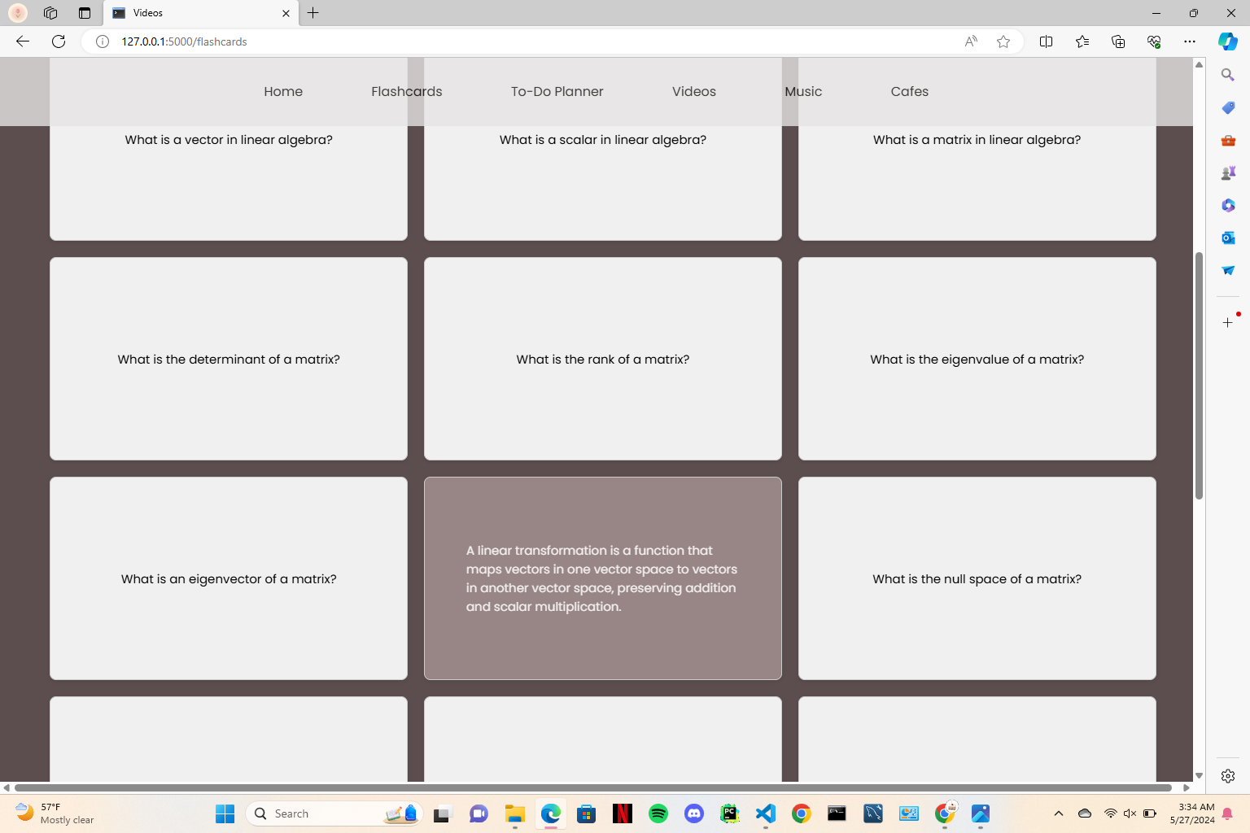This screenshot has height=833, width=1250.
Task: Open Discord from taskbar
Action: [x=694, y=813]
